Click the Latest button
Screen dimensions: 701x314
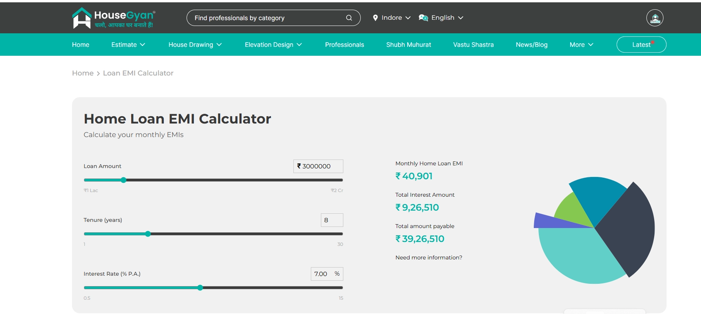pyautogui.click(x=641, y=45)
